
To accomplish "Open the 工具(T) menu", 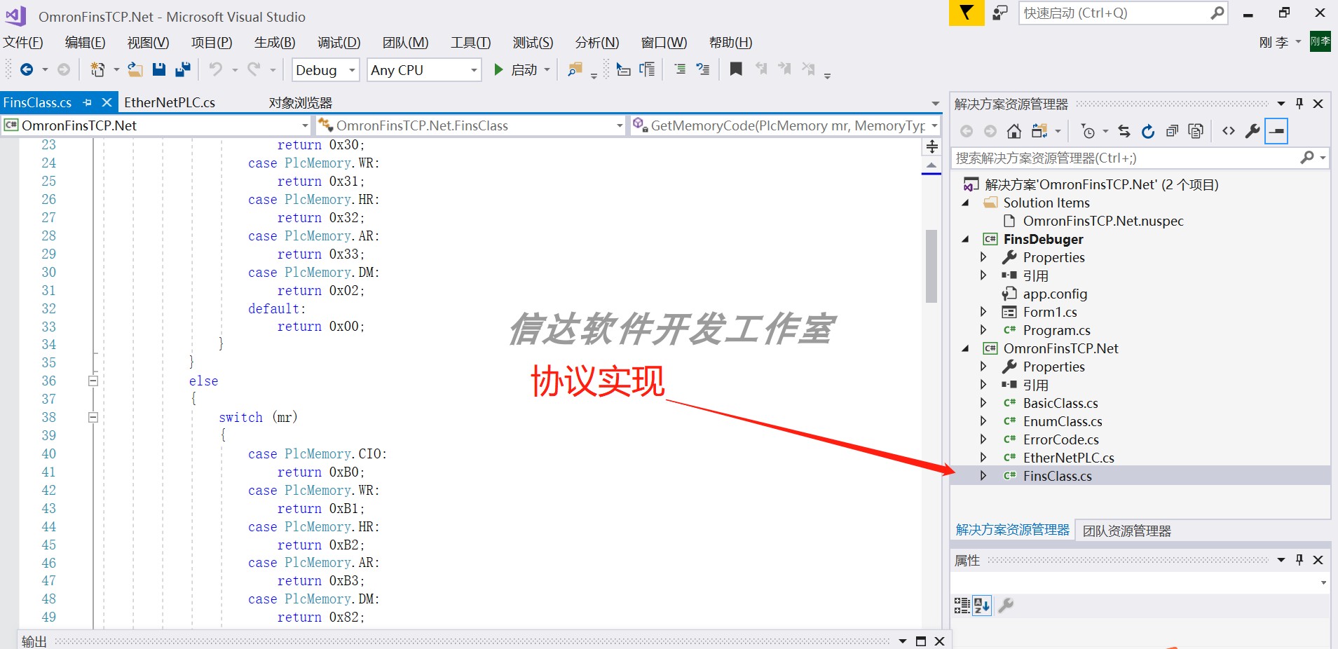I will 470,43.
